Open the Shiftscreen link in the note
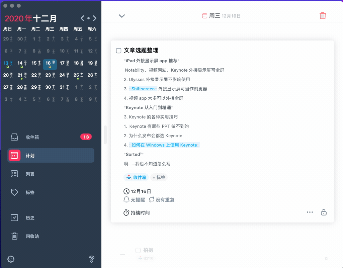The width and height of the screenshot is (343, 268). (143, 89)
